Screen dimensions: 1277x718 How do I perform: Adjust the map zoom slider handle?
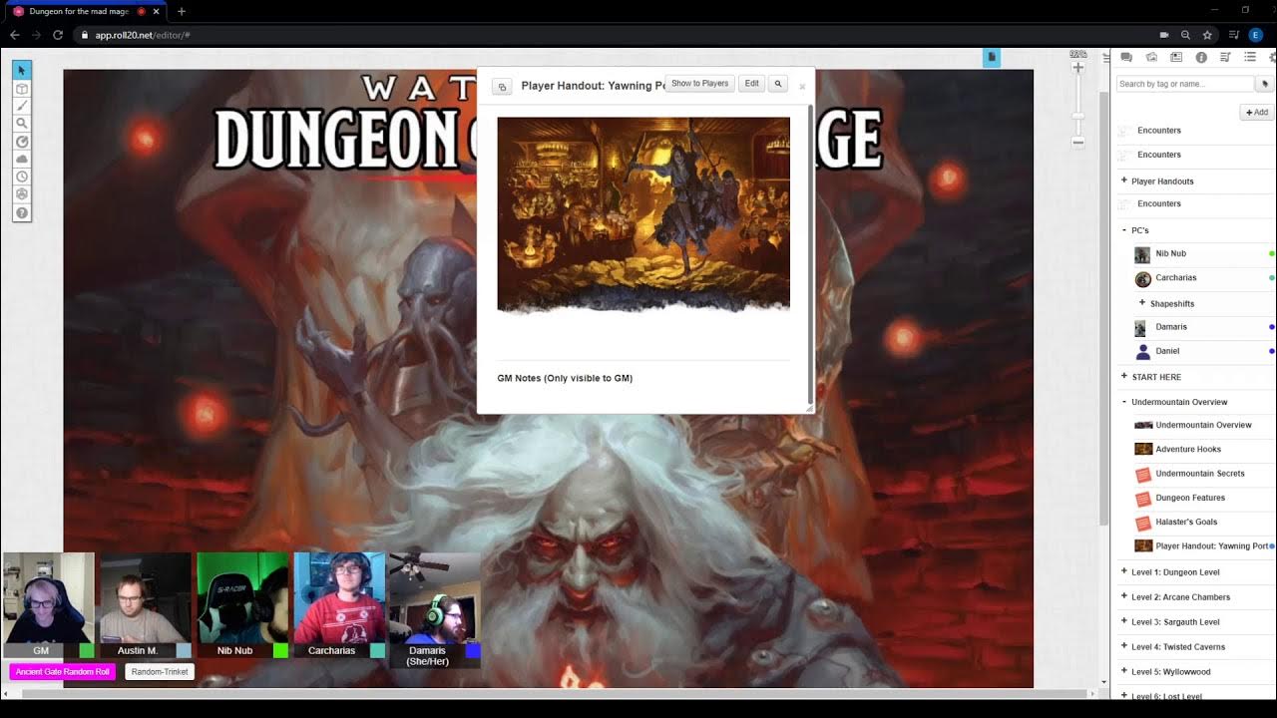coord(1077,117)
